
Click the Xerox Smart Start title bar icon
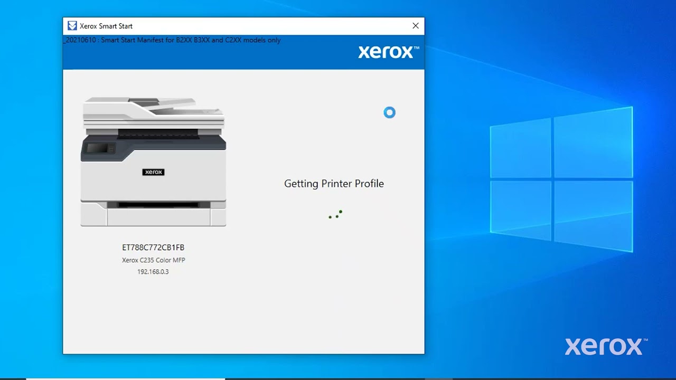click(x=72, y=26)
